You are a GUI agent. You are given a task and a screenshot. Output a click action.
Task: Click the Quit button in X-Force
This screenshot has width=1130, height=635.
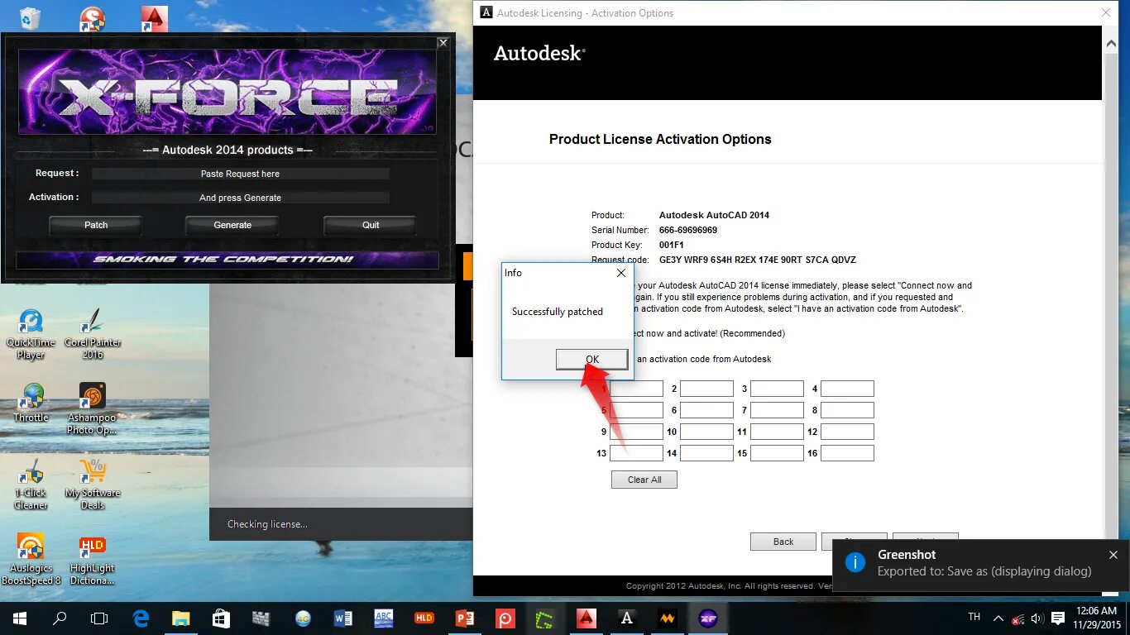click(x=371, y=225)
